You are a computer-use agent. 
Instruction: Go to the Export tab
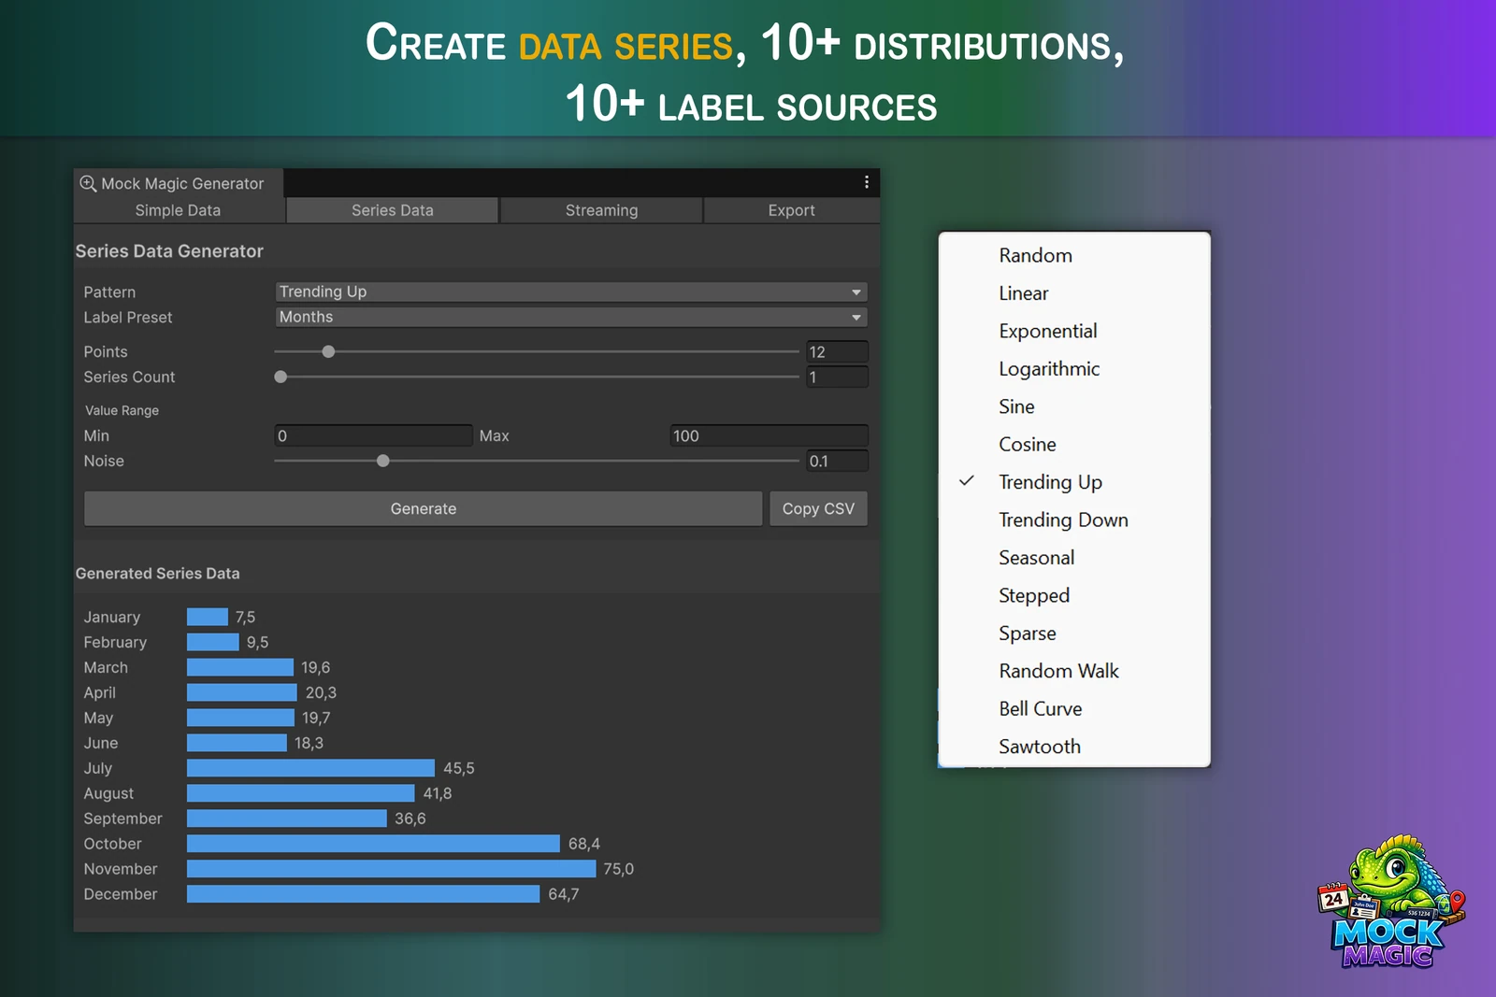(791, 210)
